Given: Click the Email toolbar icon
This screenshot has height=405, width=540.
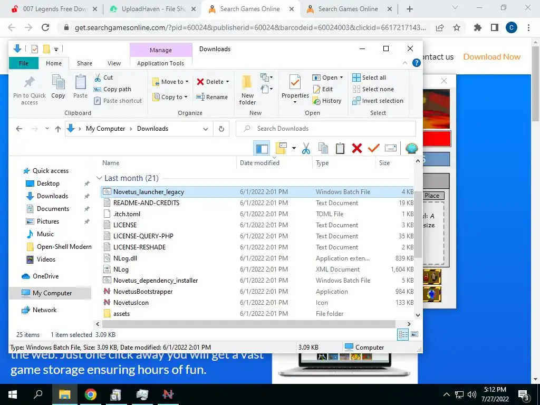Looking at the screenshot, I should coord(391,148).
